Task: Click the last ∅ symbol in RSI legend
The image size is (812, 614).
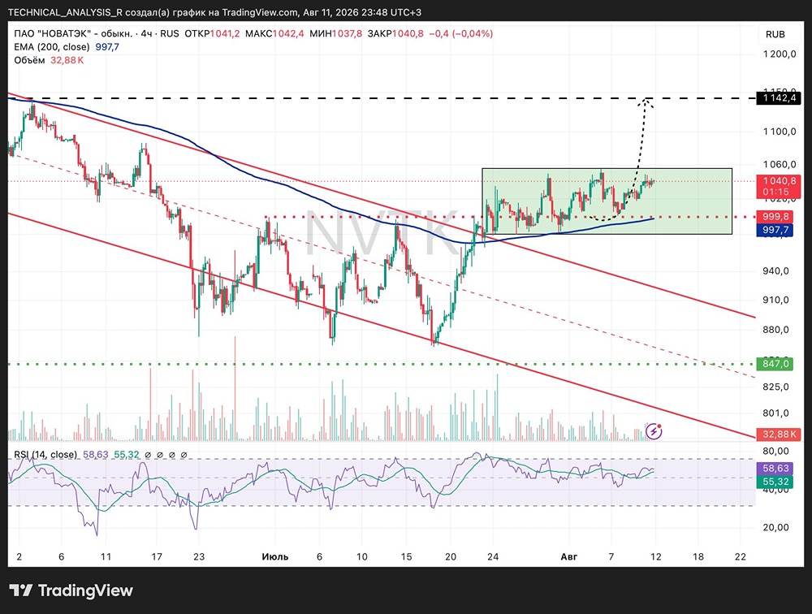Action: pyautogui.click(x=184, y=455)
